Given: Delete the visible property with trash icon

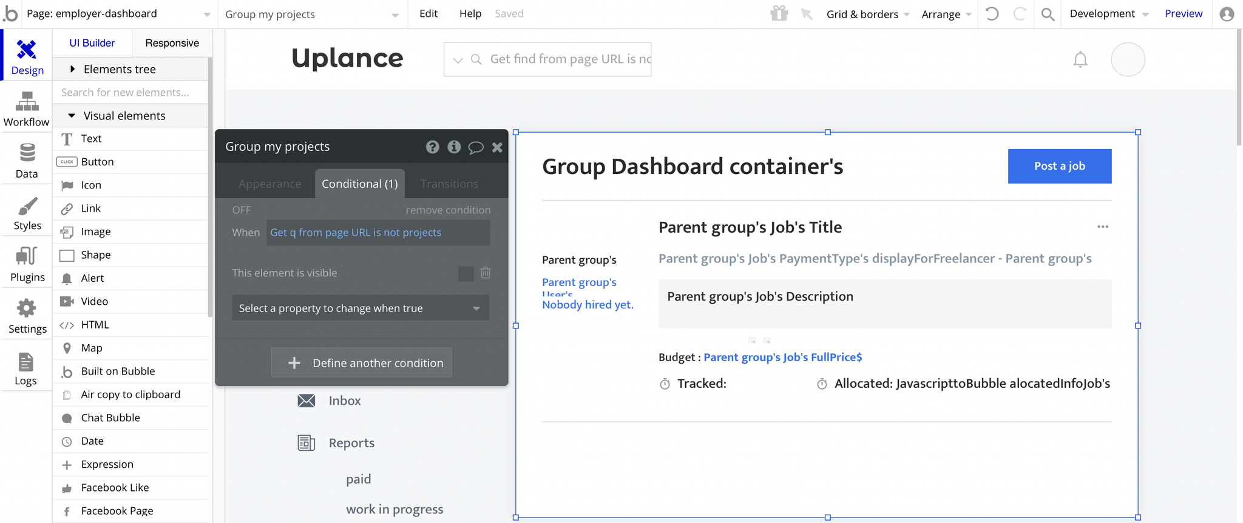Looking at the screenshot, I should pyautogui.click(x=486, y=273).
